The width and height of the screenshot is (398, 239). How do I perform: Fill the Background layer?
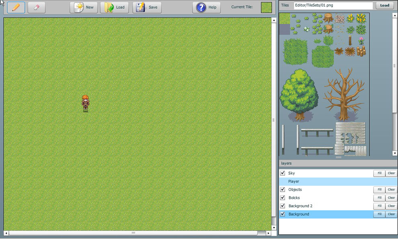379,214
